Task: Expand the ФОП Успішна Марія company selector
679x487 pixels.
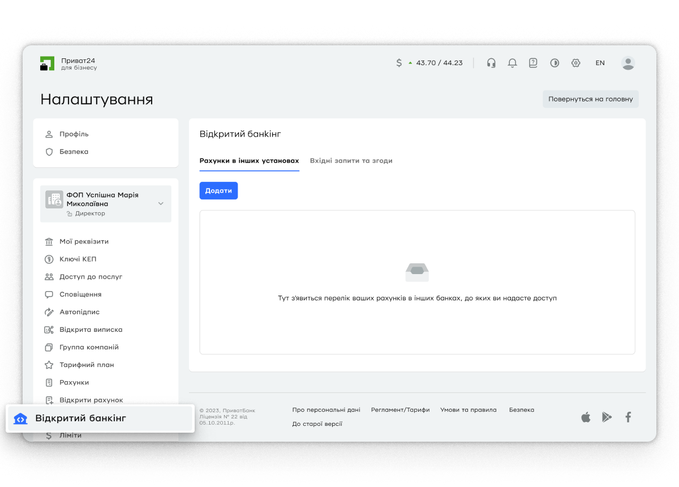Action: point(105,204)
